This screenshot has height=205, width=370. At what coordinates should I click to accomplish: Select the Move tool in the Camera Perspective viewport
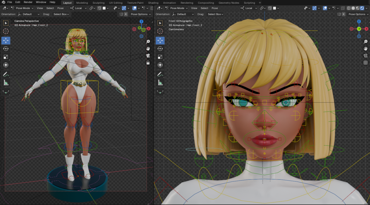tap(6, 40)
